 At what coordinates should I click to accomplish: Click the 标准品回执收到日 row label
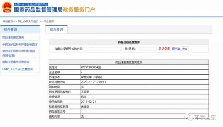60,92
